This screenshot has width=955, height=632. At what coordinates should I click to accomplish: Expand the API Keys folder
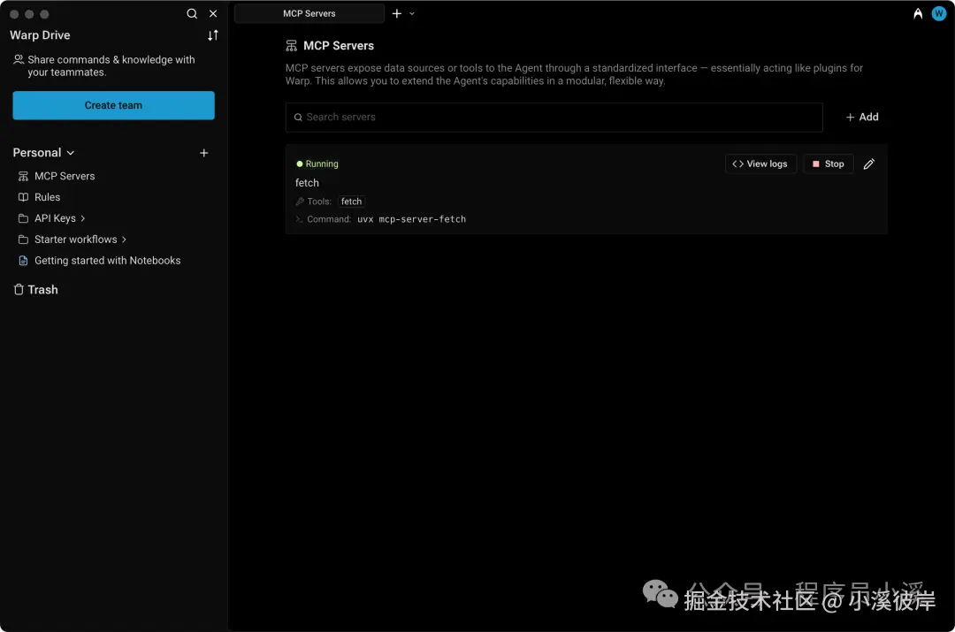(x=83, y=218)
